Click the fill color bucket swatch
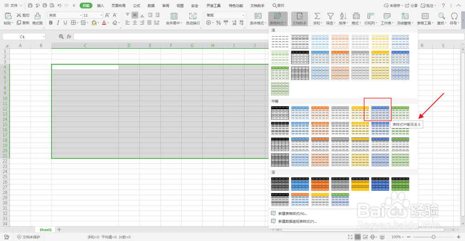The width and height of the screenshot is (465, 241). tap(94, 23)
